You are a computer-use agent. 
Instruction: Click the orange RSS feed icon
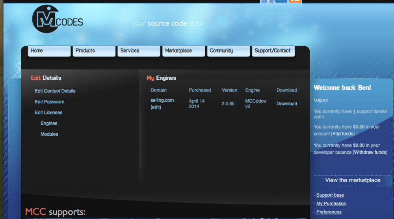pos(295,1)
